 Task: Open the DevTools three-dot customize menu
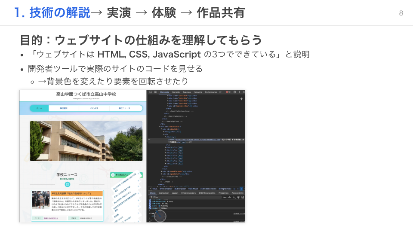(240, 92)
